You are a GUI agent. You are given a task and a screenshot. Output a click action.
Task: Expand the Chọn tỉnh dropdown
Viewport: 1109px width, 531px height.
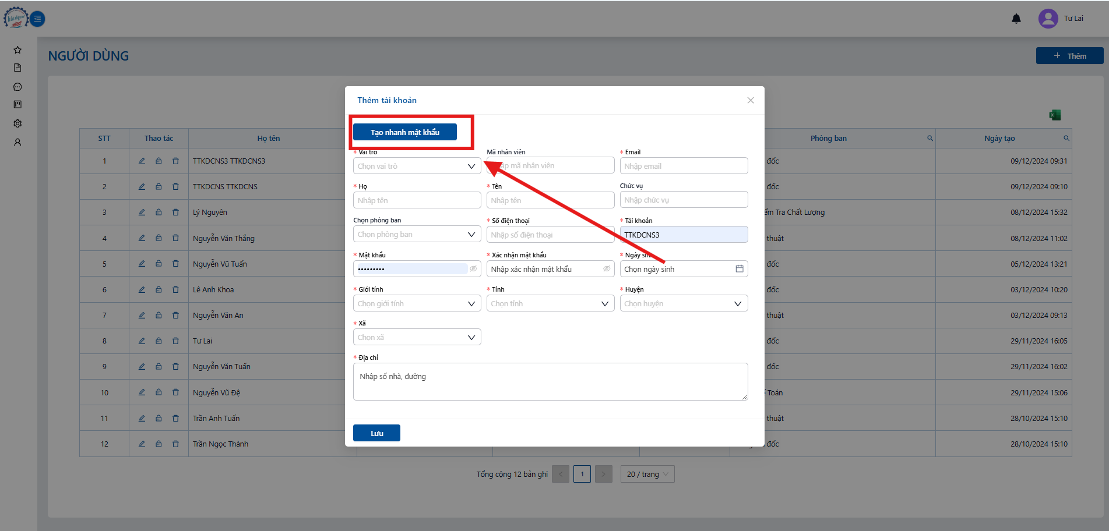[x=550, y=303]
